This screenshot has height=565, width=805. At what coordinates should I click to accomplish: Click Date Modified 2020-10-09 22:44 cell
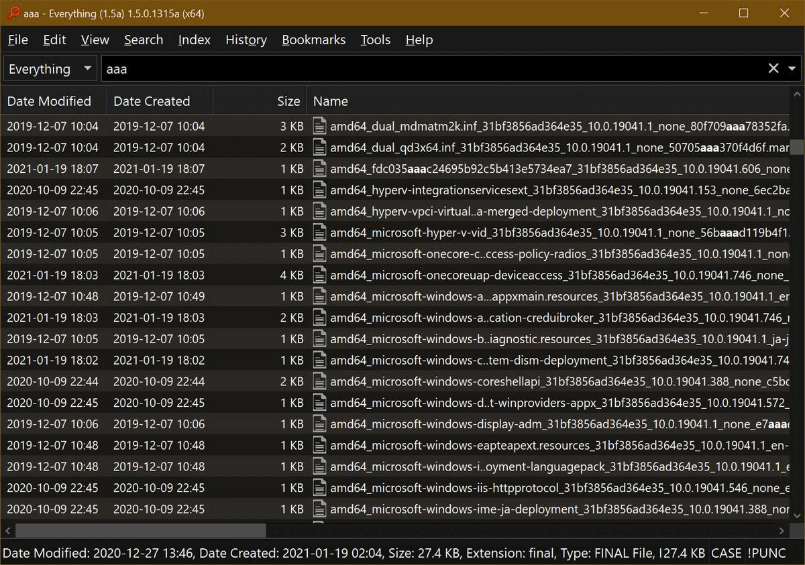(52, 381)
